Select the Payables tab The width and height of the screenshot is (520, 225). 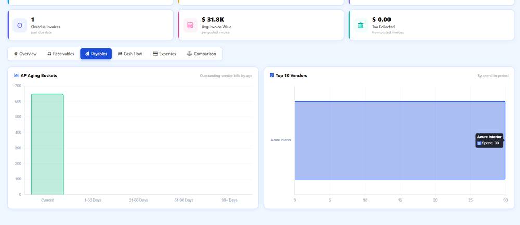[x=96, y=54]
